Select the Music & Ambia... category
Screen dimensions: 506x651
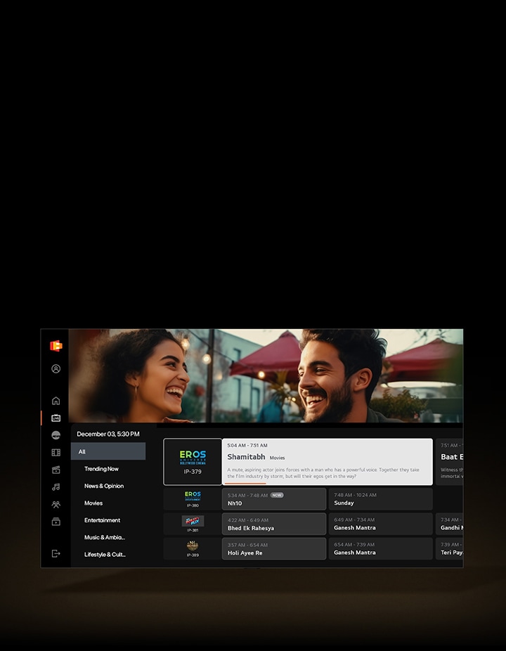pos(105,537)
